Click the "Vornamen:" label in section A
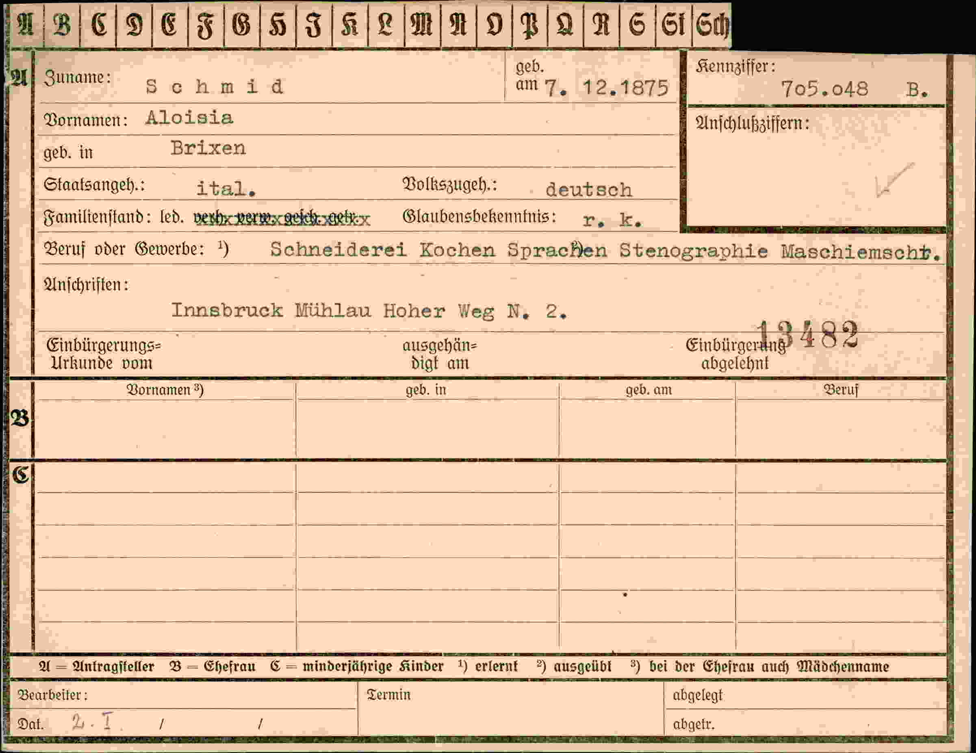This screenshot has height=753, width=976. [x=86, y=120]
